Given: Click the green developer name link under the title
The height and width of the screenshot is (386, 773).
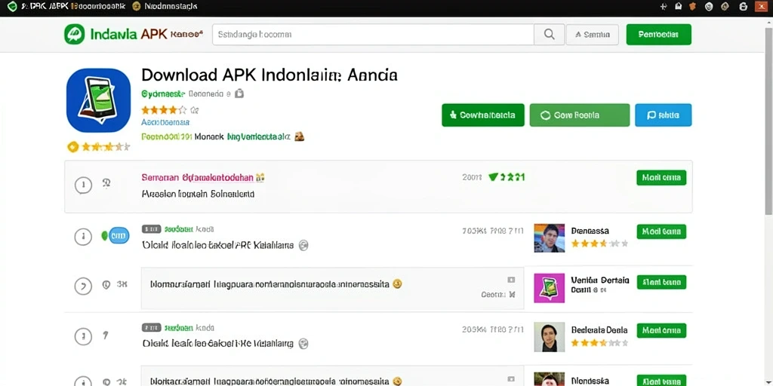Looking at the screenshot, I should pos(163,93).
